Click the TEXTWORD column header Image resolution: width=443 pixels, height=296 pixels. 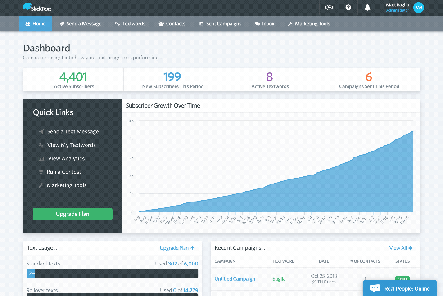click(x=283, y=261)
